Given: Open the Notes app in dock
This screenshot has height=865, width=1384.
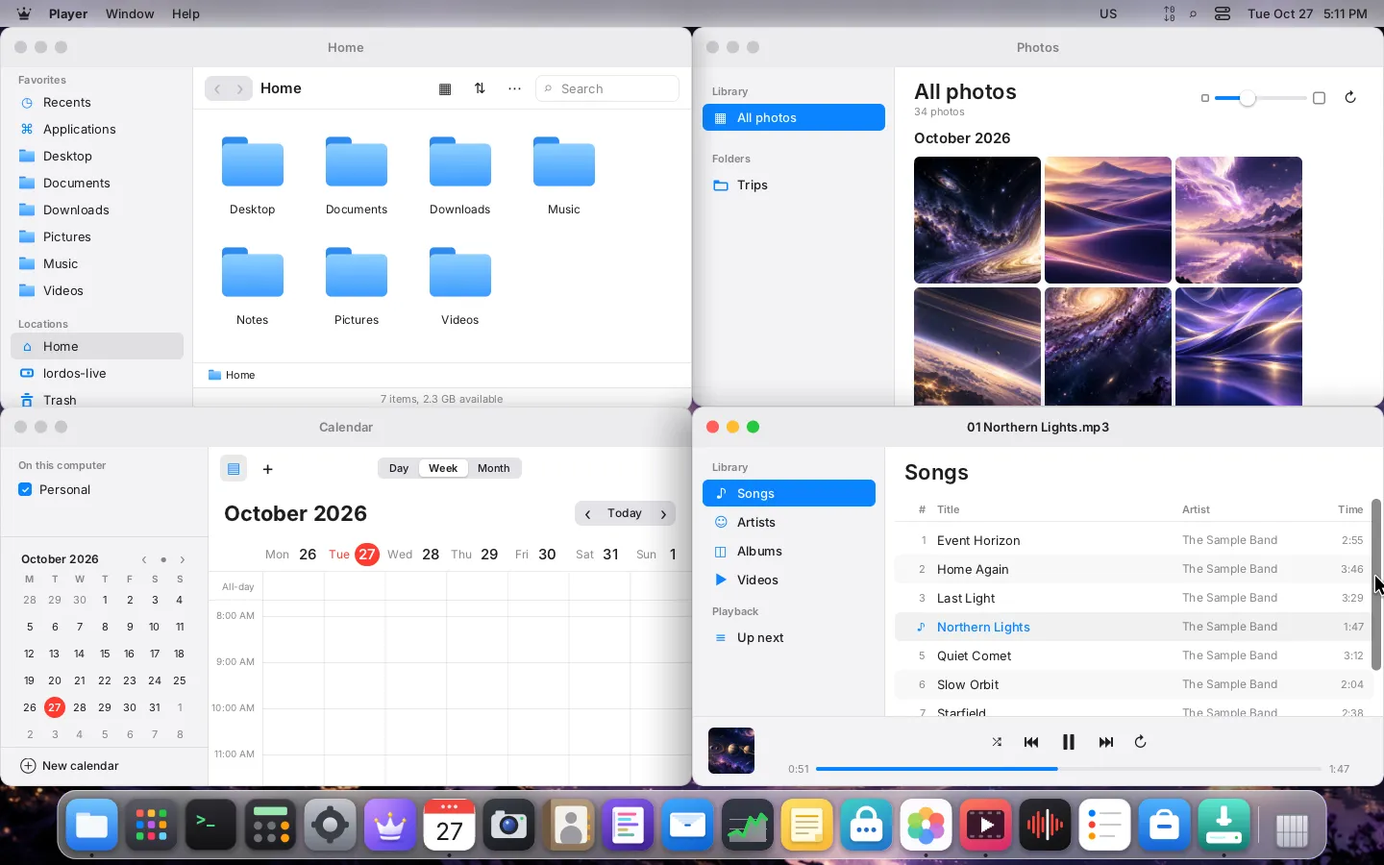Looking at the screenshot, I should (807, 825).
